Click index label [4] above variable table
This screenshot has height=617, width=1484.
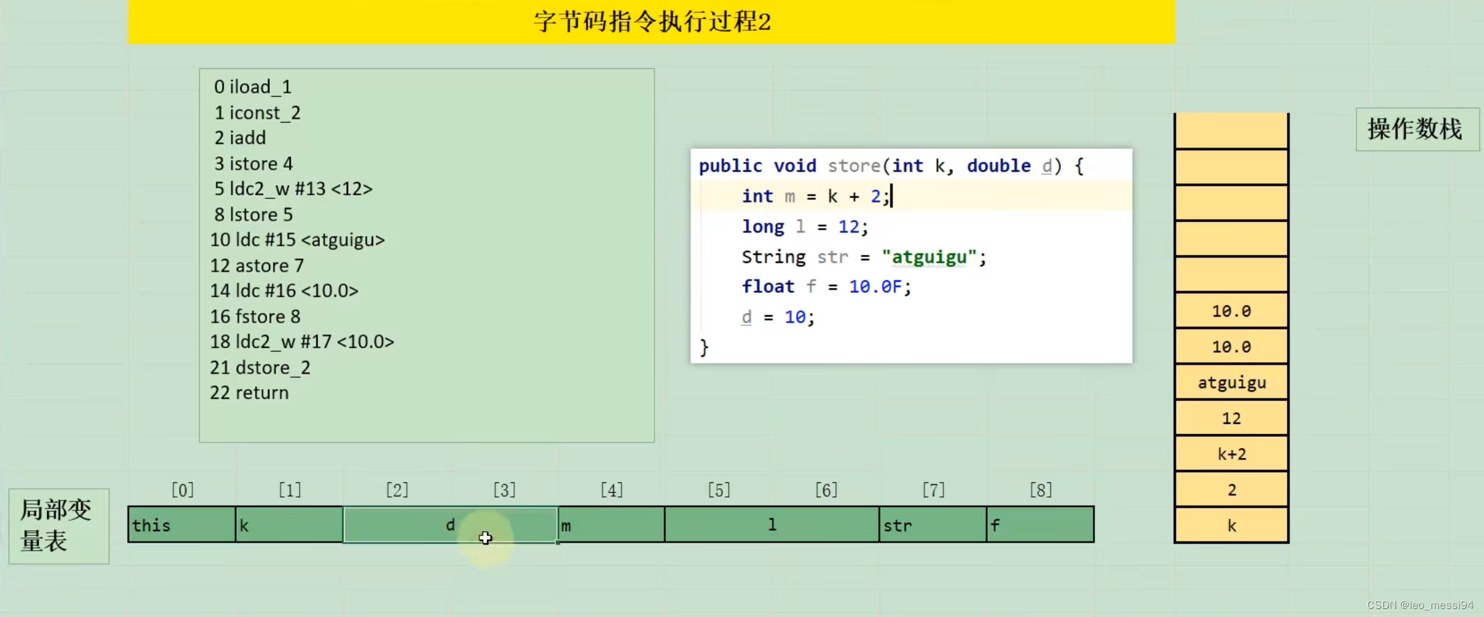click(612, 490)
